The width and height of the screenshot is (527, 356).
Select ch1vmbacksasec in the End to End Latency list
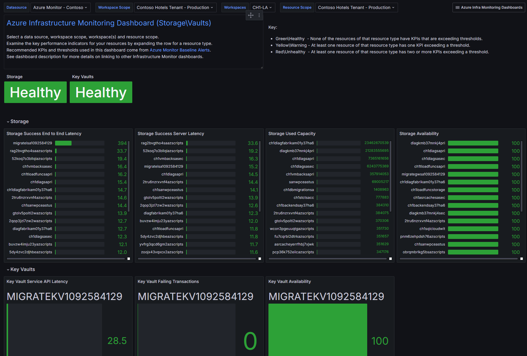point(37,166)
